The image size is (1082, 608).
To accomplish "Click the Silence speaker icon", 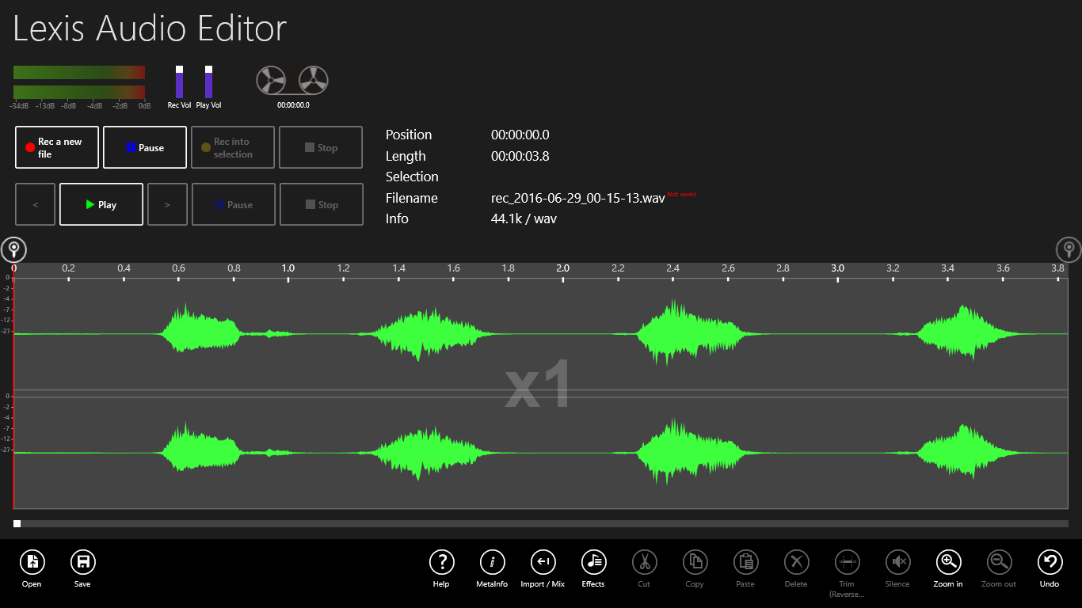I will tap(897, 562).
